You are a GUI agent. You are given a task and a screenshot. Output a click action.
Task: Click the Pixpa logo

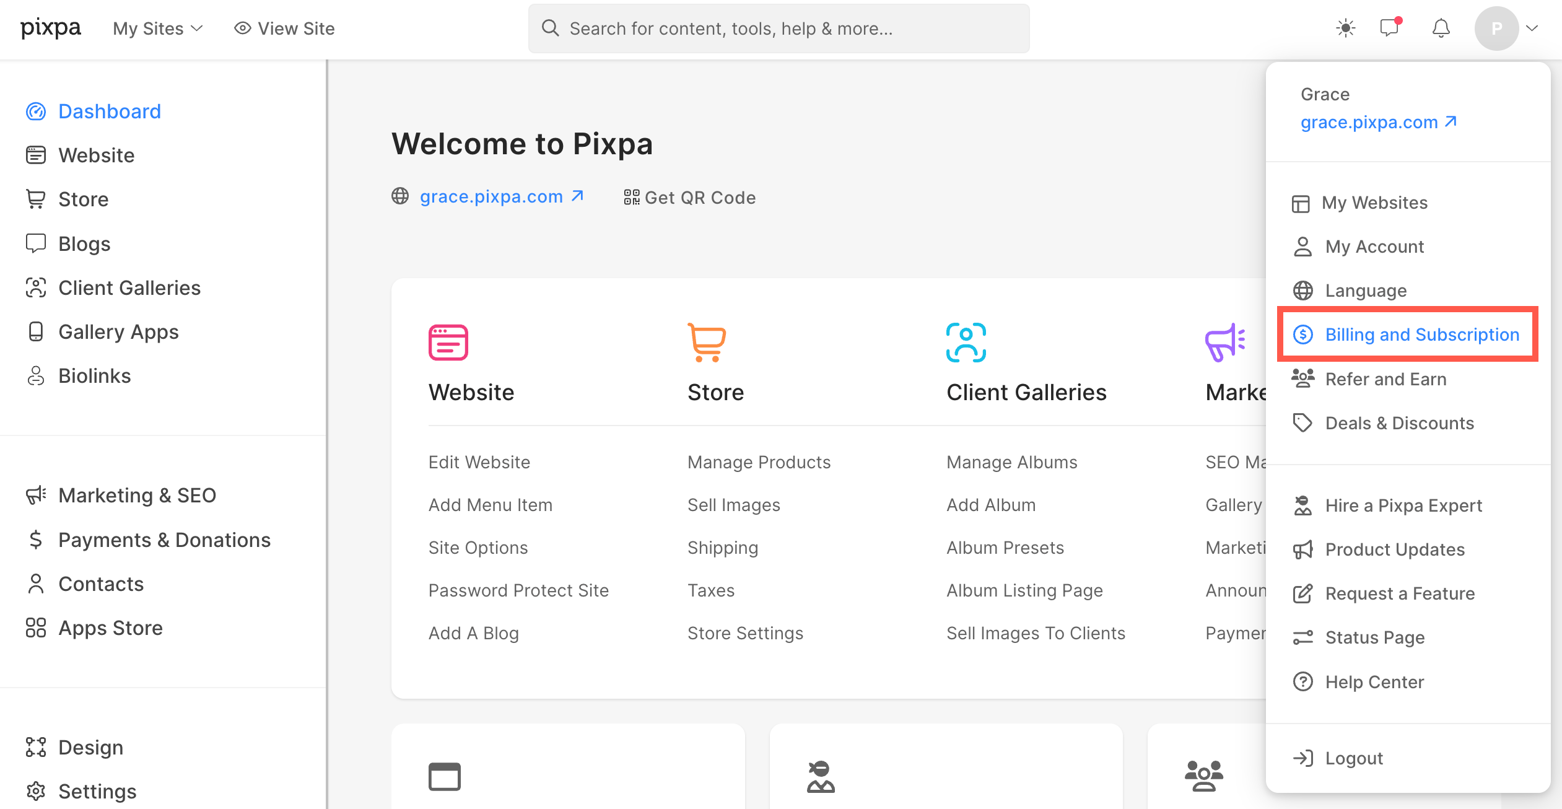coord(51,28)
